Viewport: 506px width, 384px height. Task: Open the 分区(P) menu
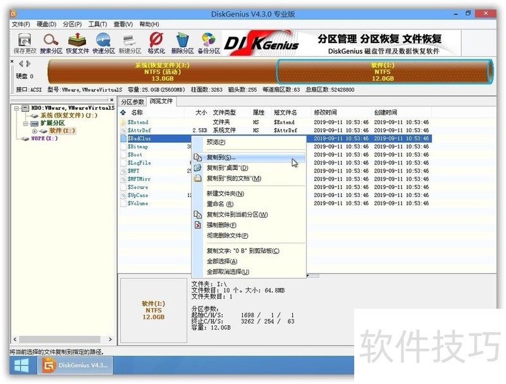click(x=72, y=24)
